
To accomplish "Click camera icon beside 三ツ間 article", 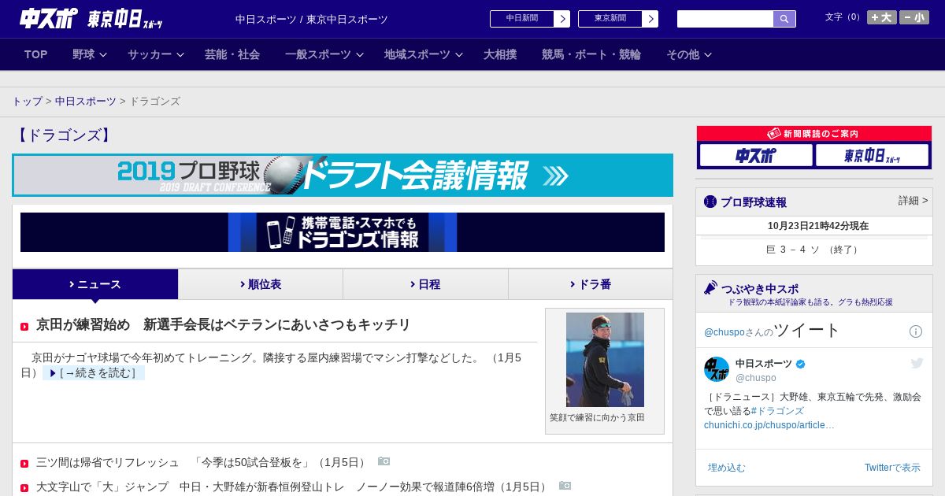I will point(384,461).
